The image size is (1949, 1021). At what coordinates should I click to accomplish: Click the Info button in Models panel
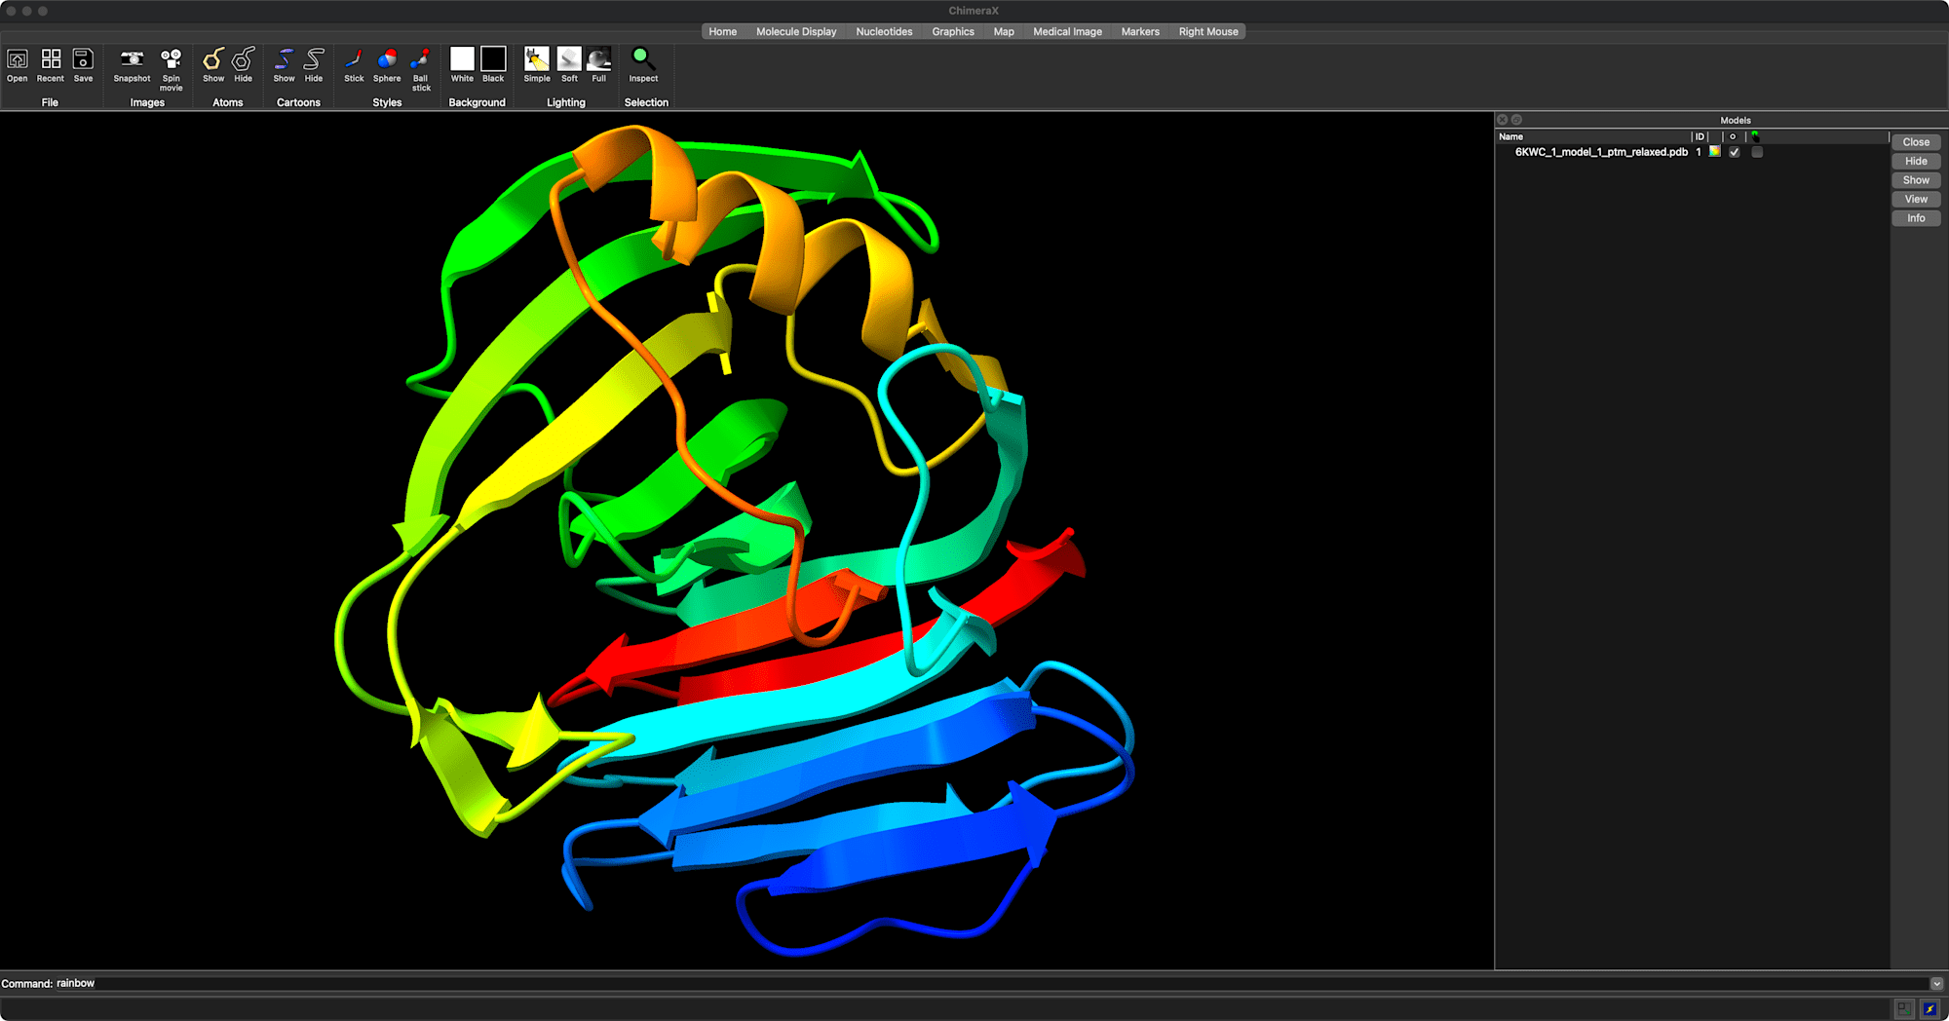(1916, 218)
